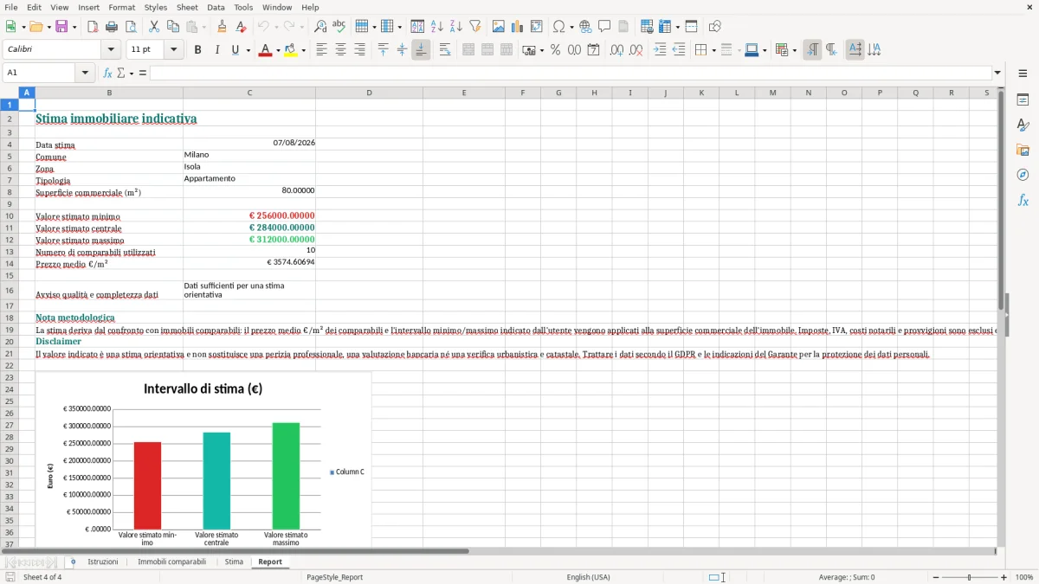Open the background color dropdown arrow
This screenshot has height=584, width=1039.
coord(303,50)
